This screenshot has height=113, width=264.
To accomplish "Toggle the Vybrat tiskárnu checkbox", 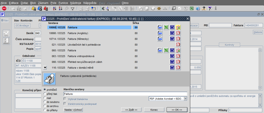I will [65, 99].
